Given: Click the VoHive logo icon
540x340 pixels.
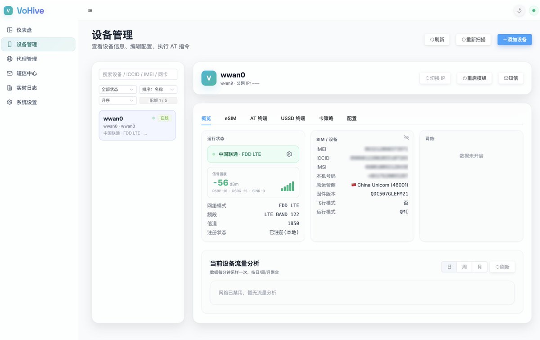Looking at the screenshot, I should pos(8,10).
